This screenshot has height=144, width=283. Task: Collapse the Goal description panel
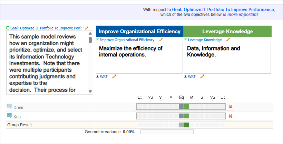point(8,28)
